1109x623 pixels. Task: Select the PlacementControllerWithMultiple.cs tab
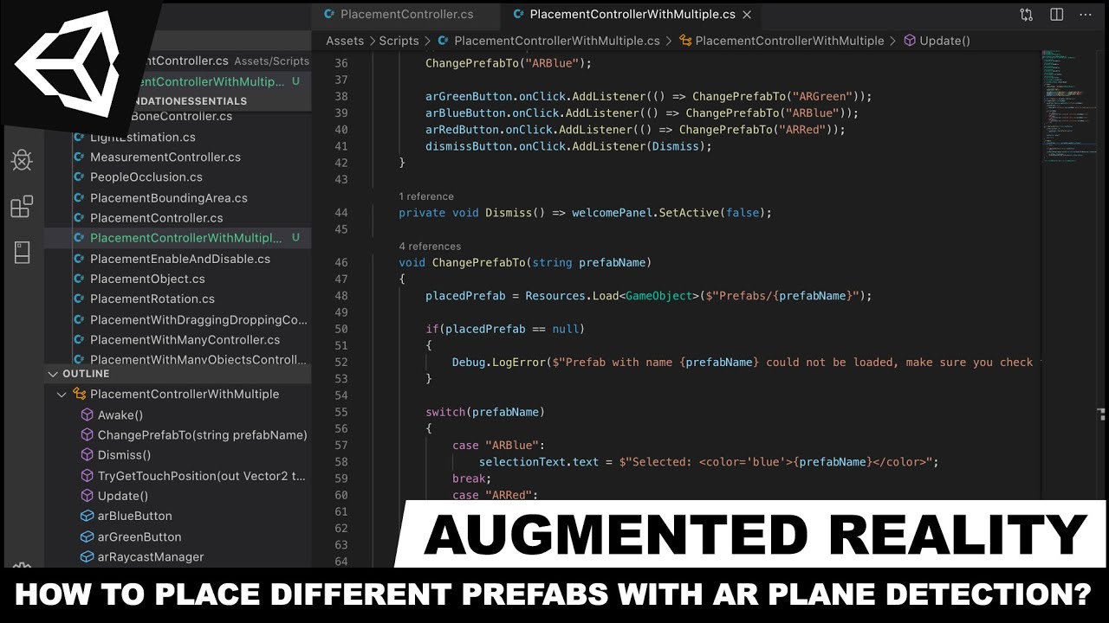(632, 15)
